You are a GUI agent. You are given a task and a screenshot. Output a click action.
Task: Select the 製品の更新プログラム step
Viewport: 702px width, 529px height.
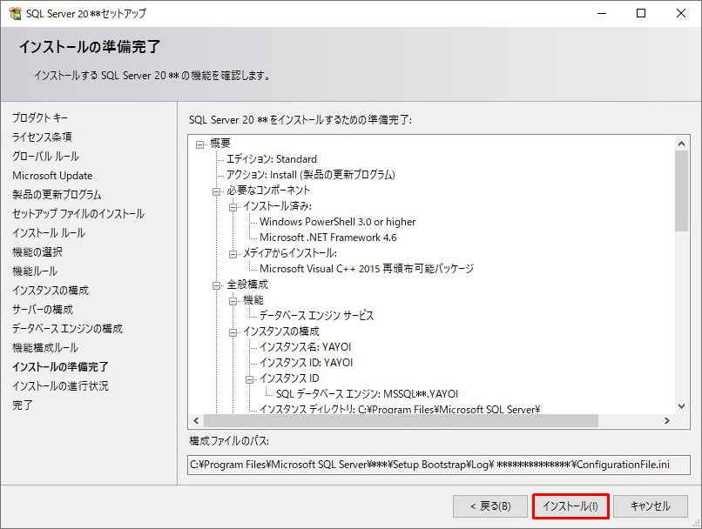(x=57, y=195)
